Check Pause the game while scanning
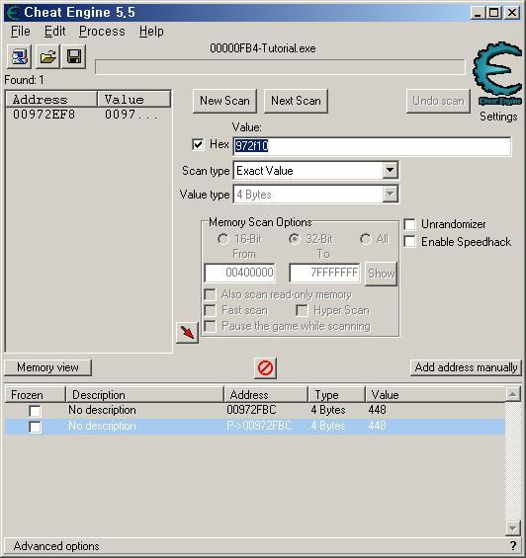Viewport: 526px width, 558px height. pyautogui.click(x=210, y=326)
